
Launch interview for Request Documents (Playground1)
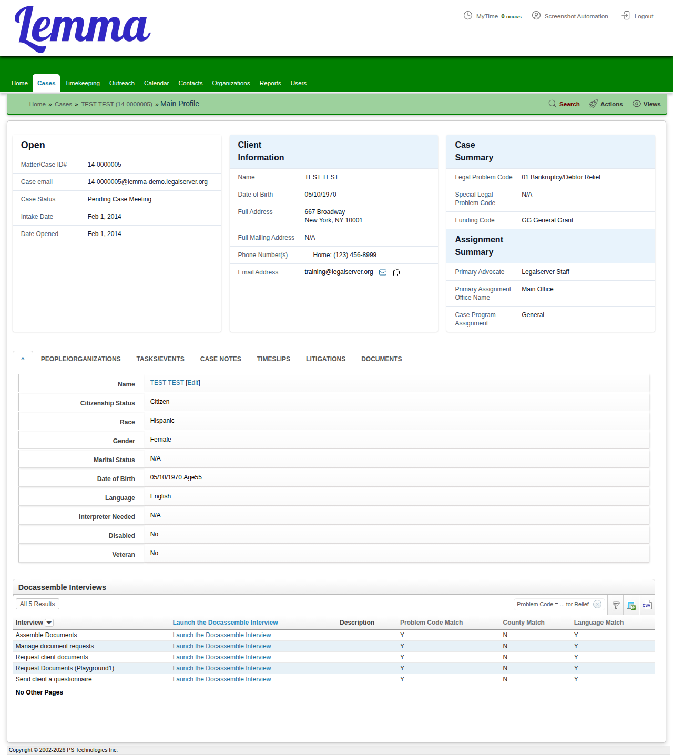222,668
